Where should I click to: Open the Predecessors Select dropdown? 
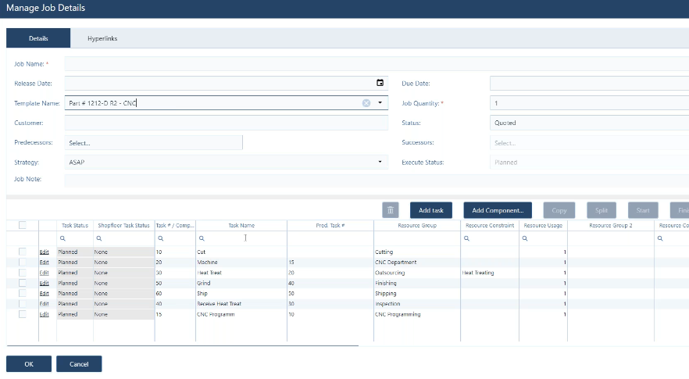coord(153,142)
